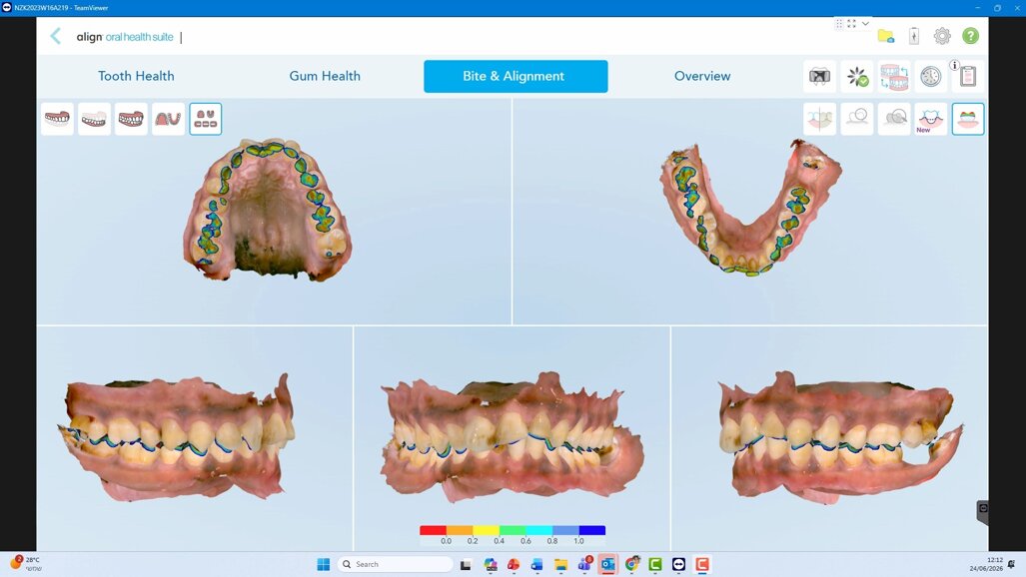Viewport: 1026px width, 577px height.
Task: Click the lower arch occlusal scan
Action: [x=750, y=206]
